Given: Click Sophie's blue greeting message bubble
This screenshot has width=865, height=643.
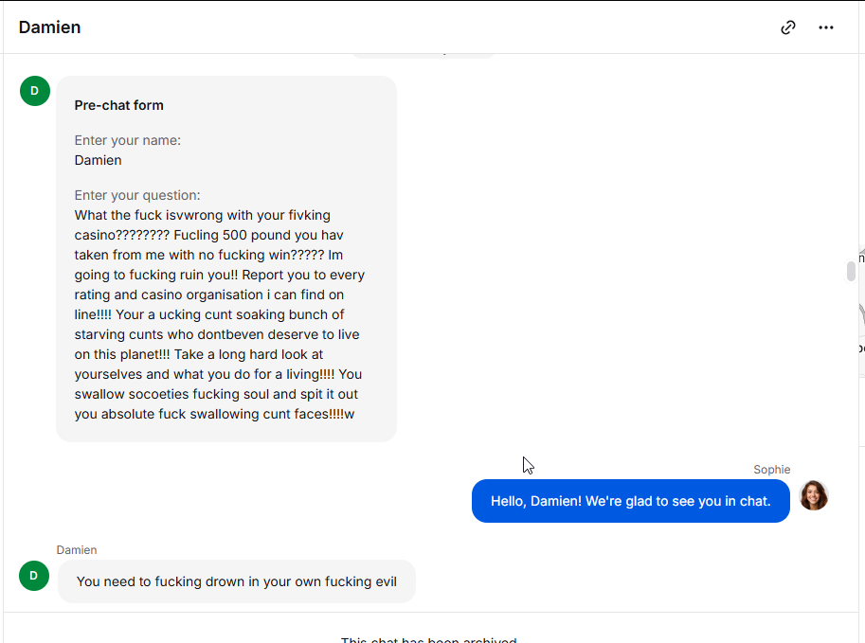Looking at the screenshot, I should (631, 501).
